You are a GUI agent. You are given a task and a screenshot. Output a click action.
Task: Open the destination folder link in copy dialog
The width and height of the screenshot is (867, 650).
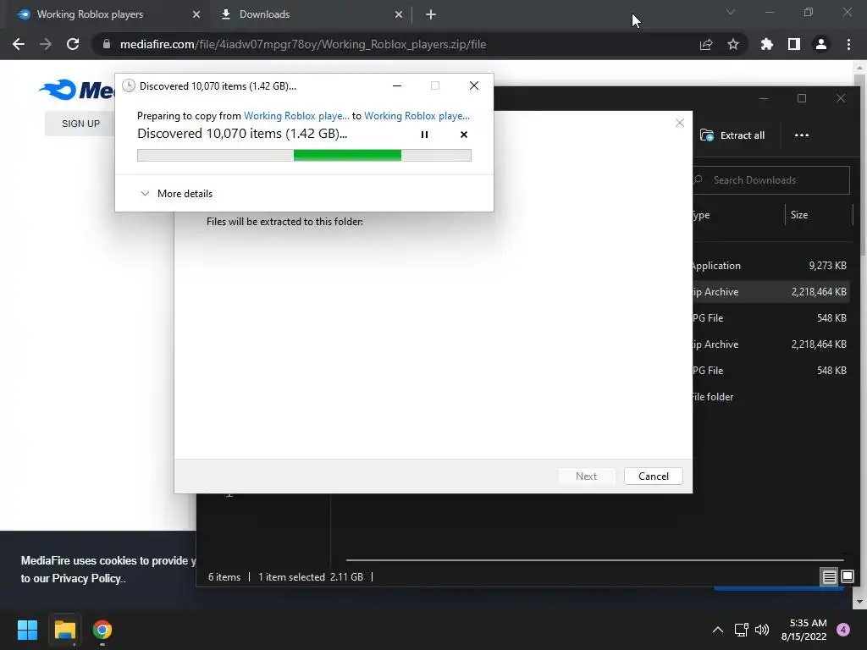[417, 115]
